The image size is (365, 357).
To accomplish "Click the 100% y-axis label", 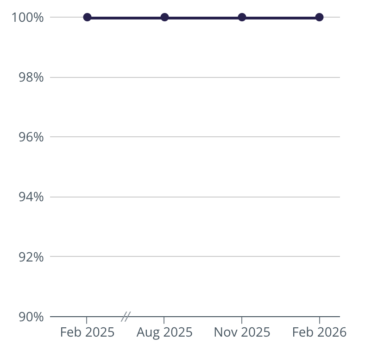I will click(x=28, y=18).
